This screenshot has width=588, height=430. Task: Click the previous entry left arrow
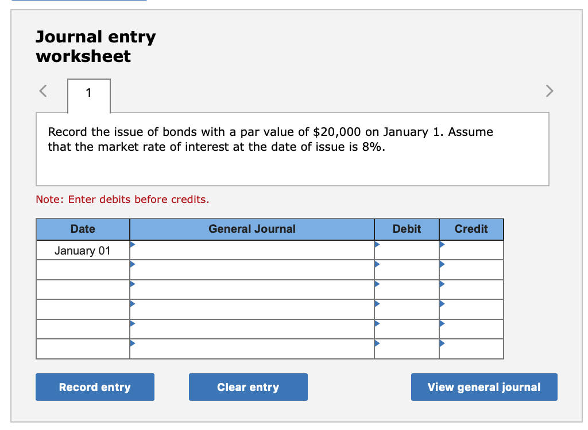(x=42, y=91)
